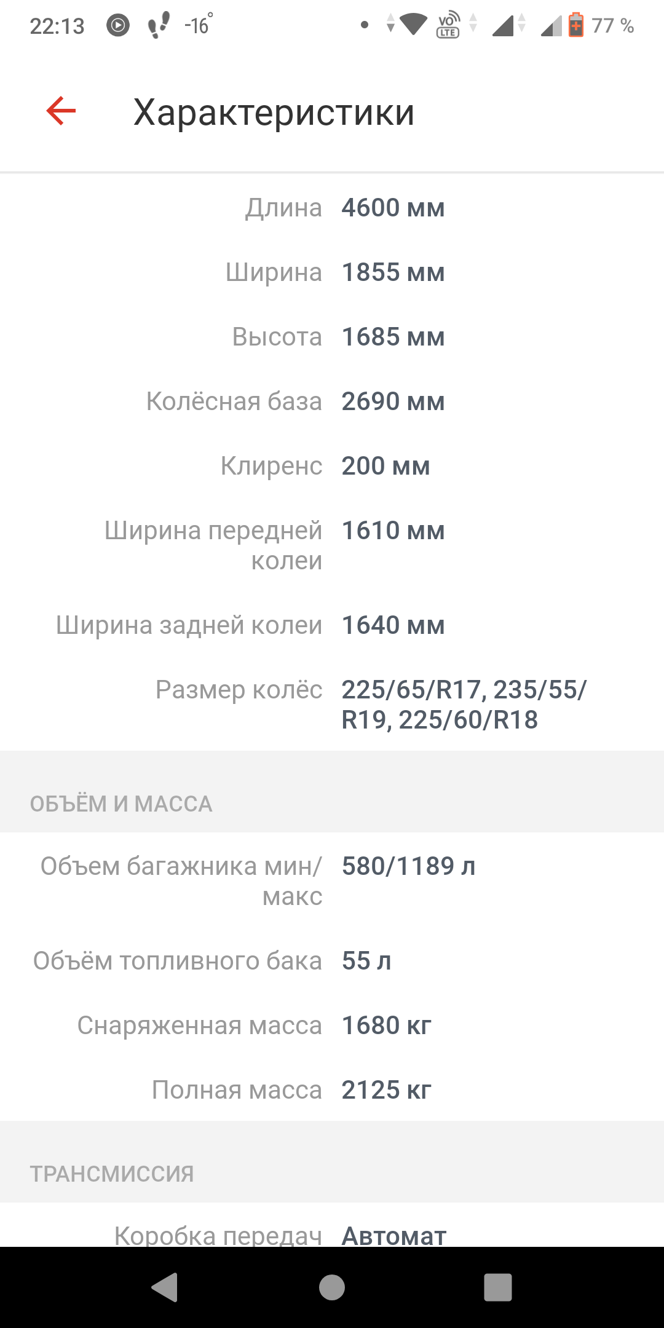Tap the ТРАНСМИССИЯ section header
Image resolution: width=664 pixels, height=1328 pixels.
click(112, 1174)
